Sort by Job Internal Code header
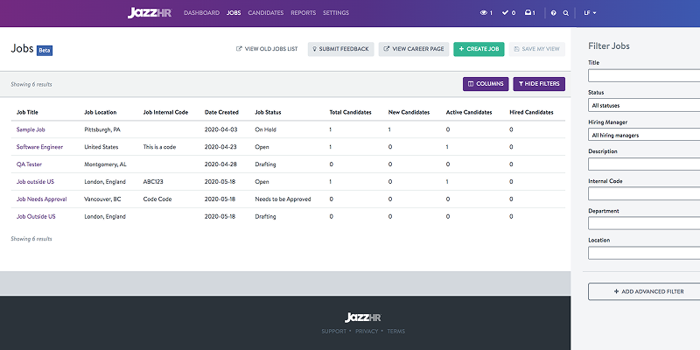The height and width of the screenshot is (350, 700). [x=165, y=113]
